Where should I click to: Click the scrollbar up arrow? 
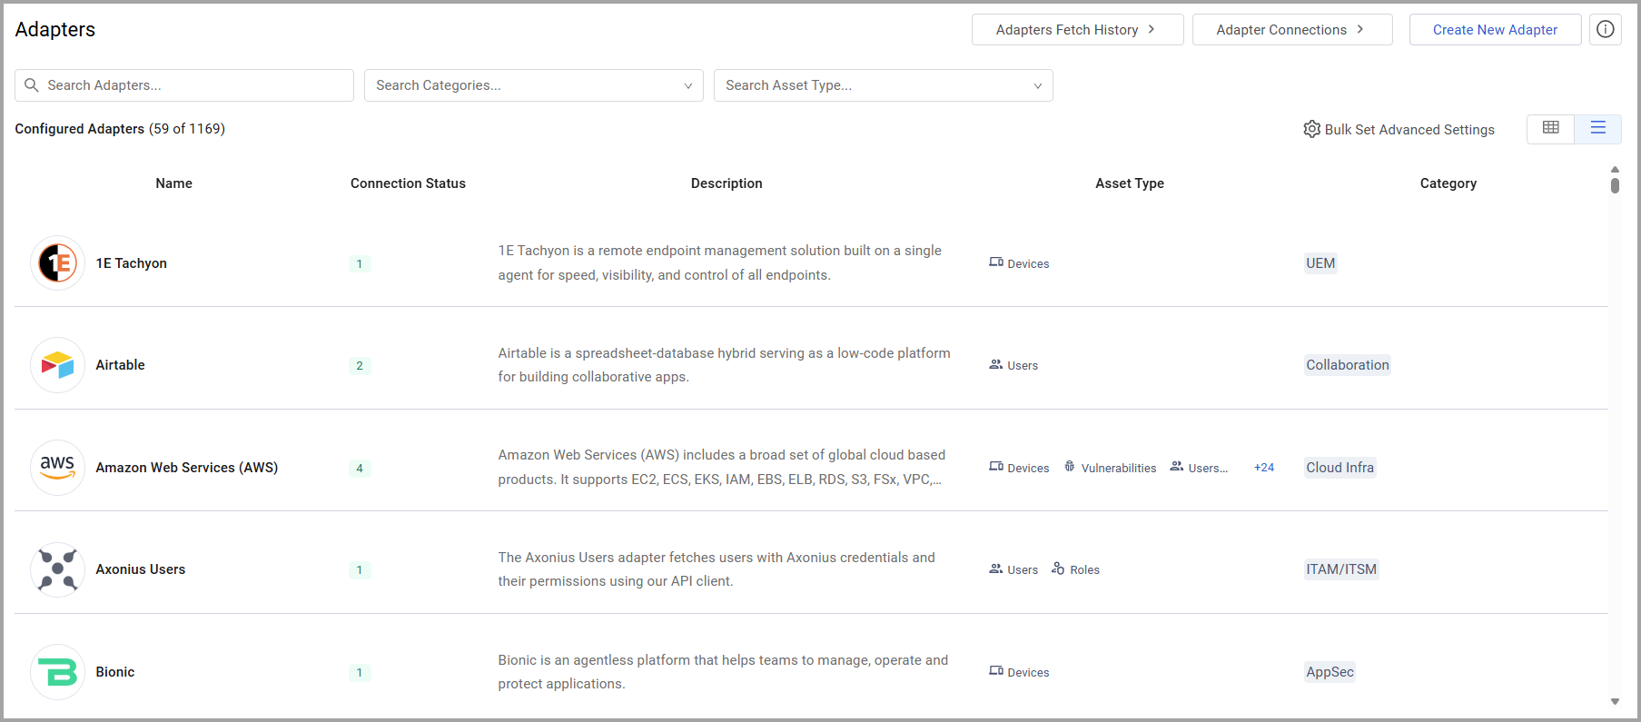pyautogui.click(x=1615, y=170)
